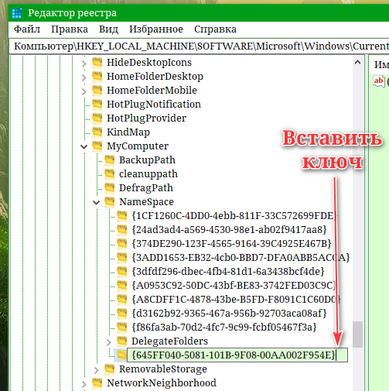Click the HotPlugNotification folder icon

tap(97, 105)
